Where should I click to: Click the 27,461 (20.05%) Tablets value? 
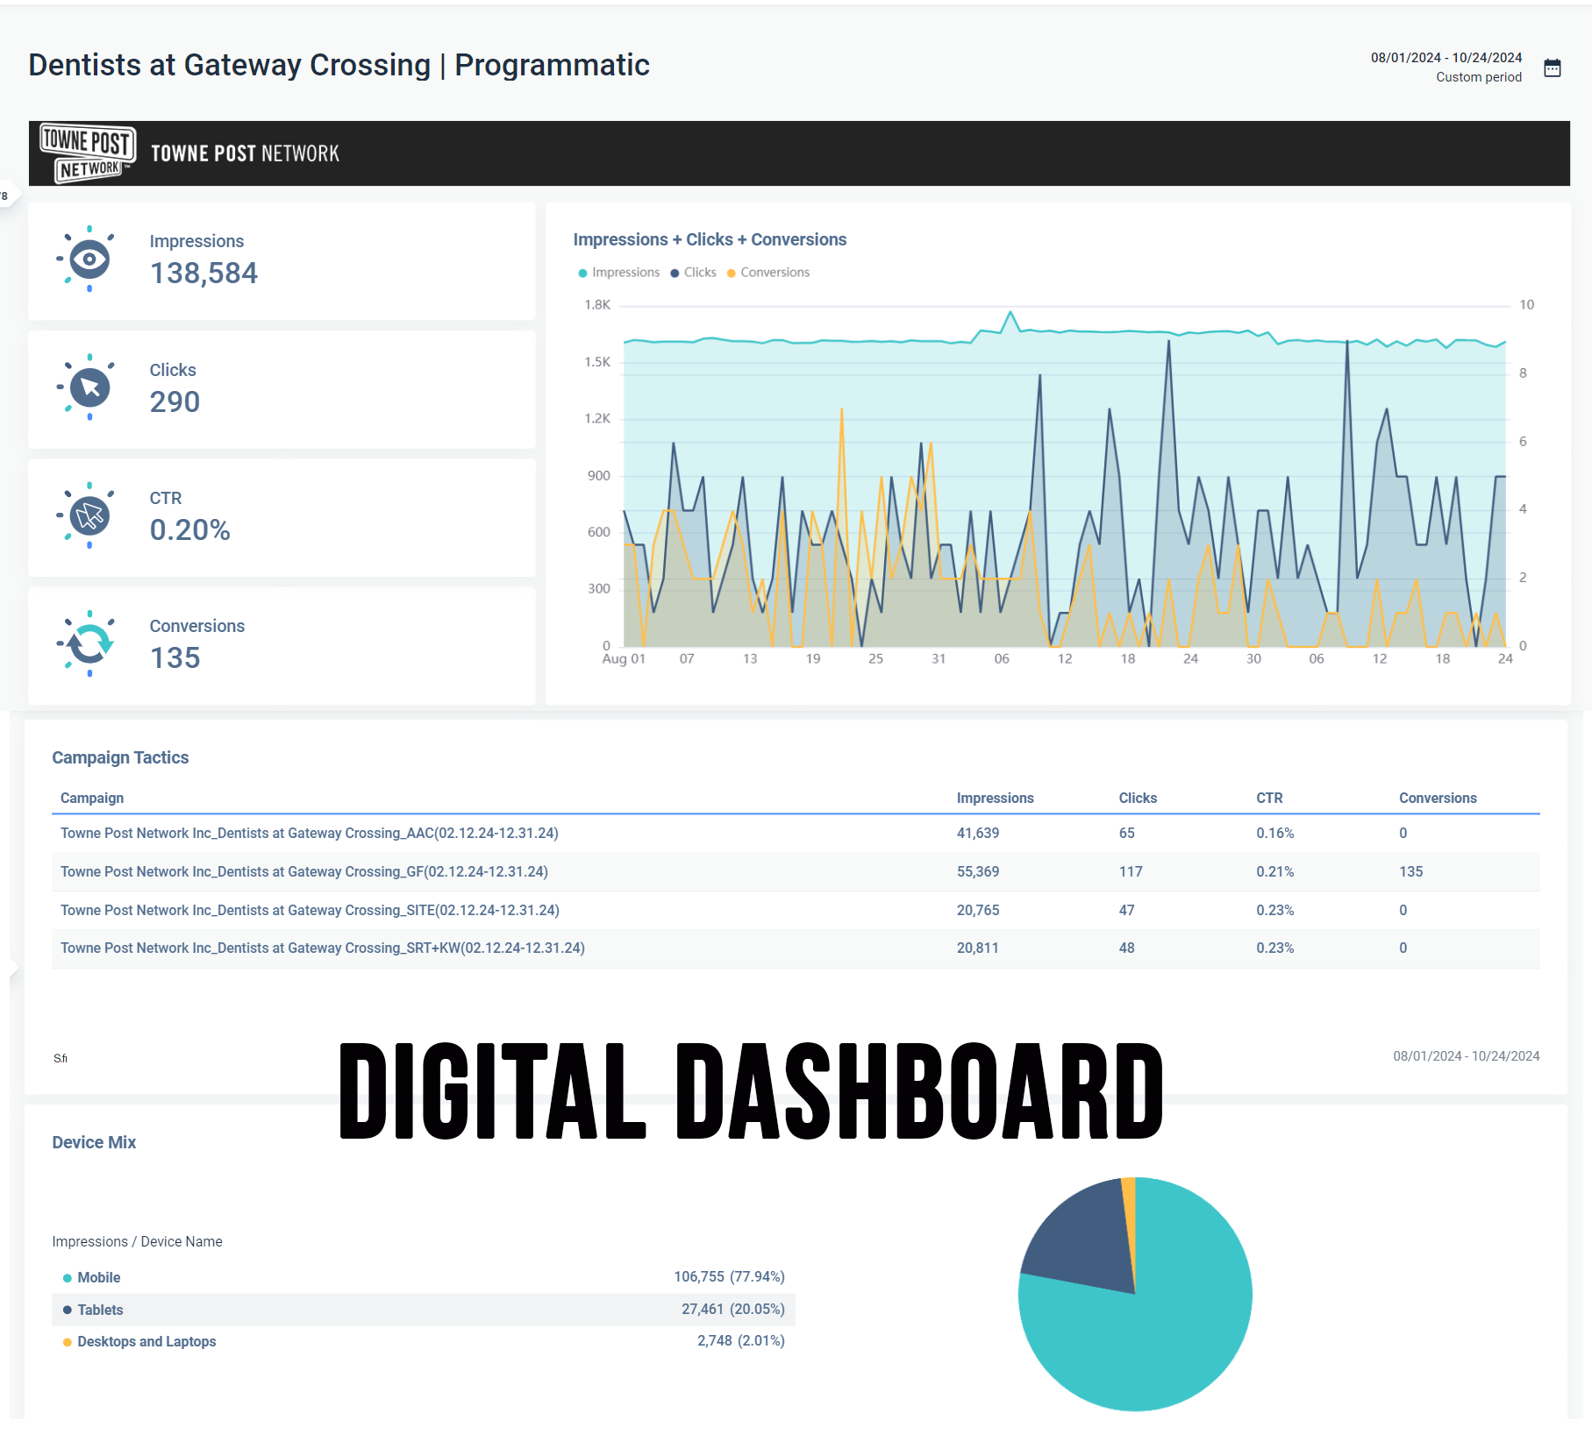[x=732, y=1309]
